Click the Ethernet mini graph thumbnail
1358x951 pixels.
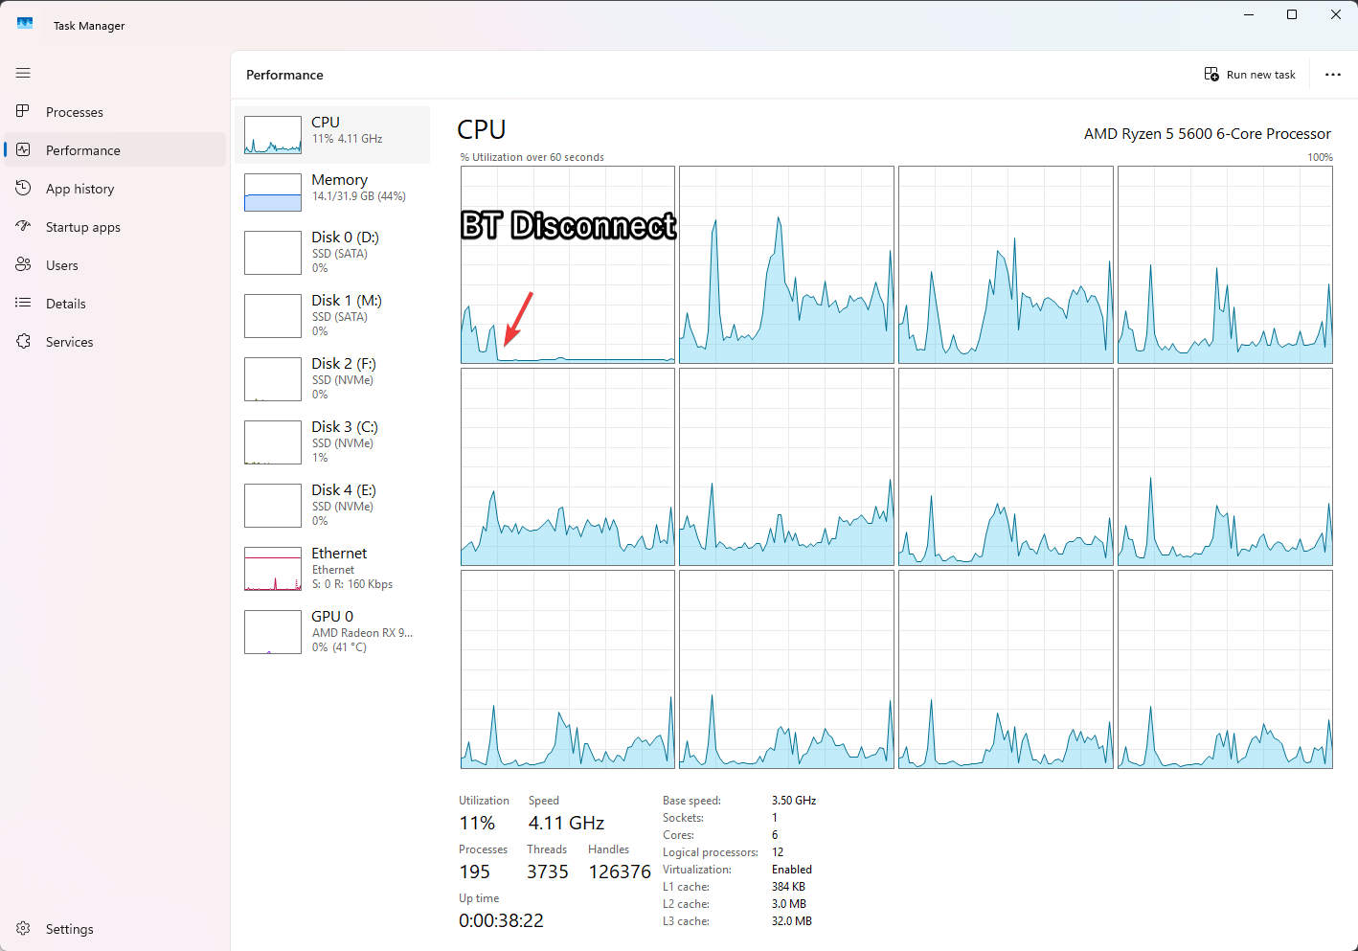point(273,569)
